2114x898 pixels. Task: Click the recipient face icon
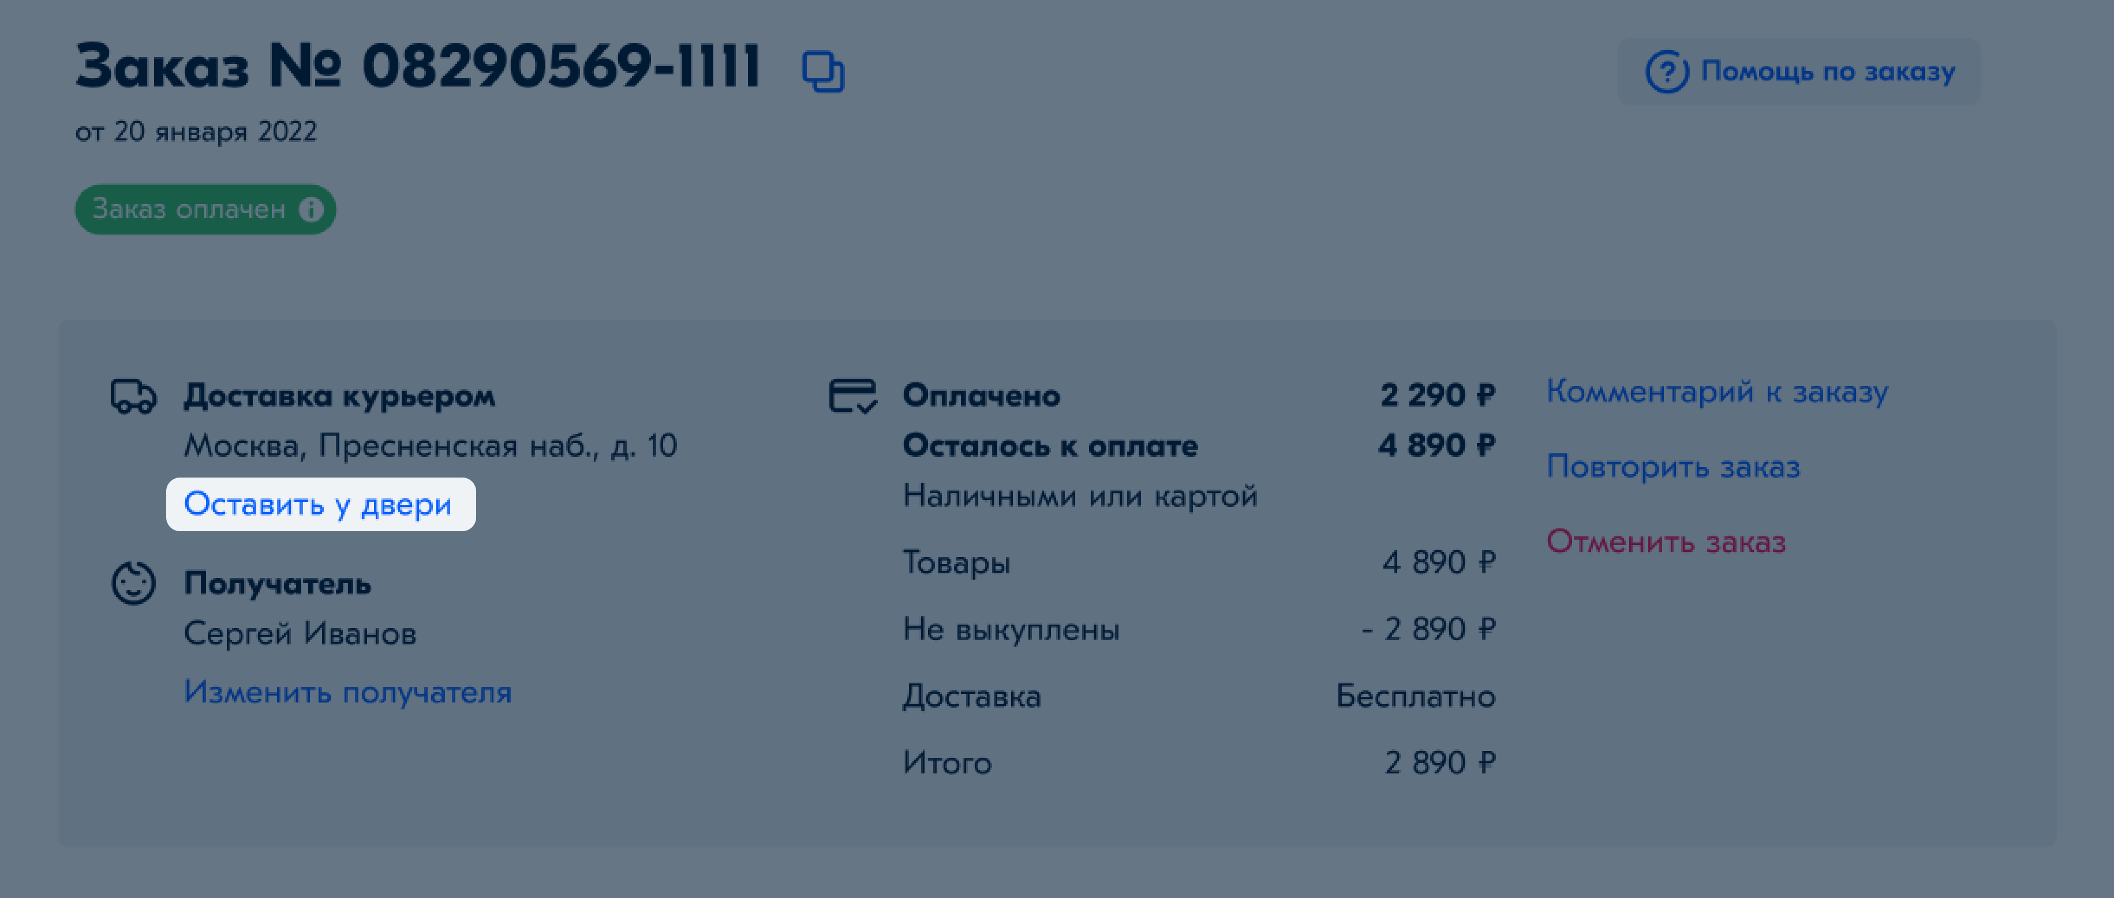coord(133,584)
